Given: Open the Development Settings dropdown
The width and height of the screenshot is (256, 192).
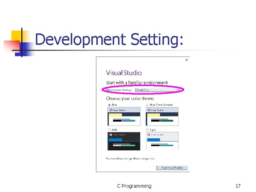Looking at the screenshot, I should (x=157, y=90).
